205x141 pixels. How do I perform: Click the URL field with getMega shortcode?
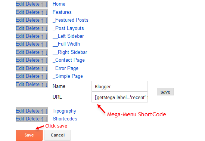(x=119, y=97)
